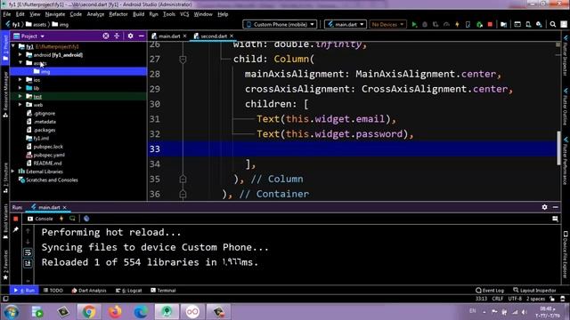Image resolution: width=570 pixels, height=320 pixels.
Task: Stop process with red square in Run panel
Action: pyautogui.click(x=16, y=219)
